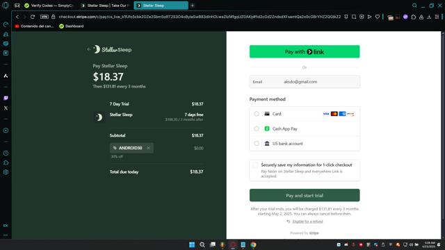Click the Then $131.81 every 3 months text
Screen dimensions: 445x250
pyautogui.click(x=119, y=86)
